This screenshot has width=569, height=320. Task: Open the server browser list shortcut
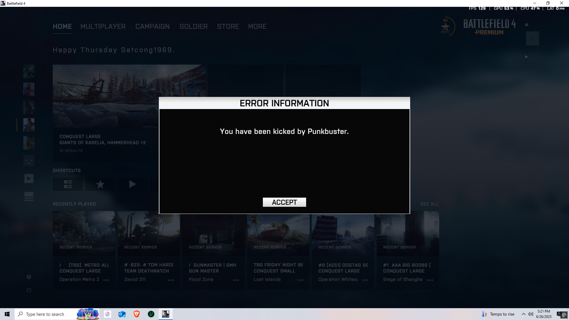click(68, 184)
